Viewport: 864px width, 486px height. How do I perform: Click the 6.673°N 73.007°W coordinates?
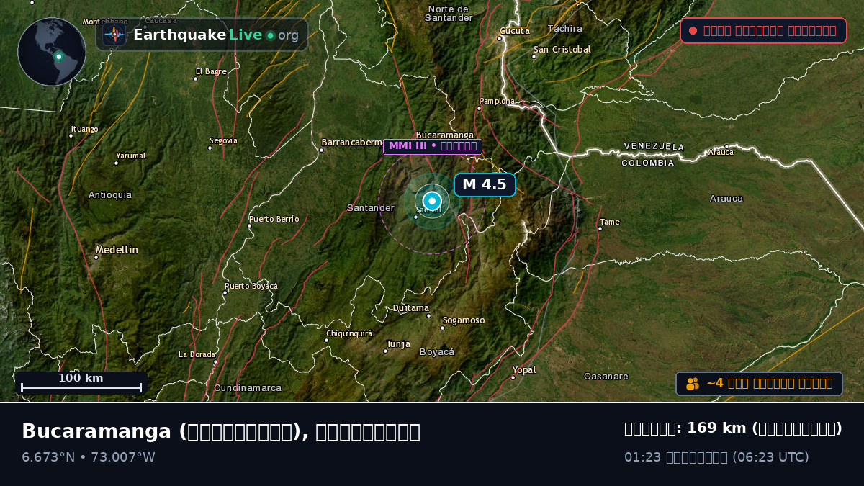(x=89, y=457)
